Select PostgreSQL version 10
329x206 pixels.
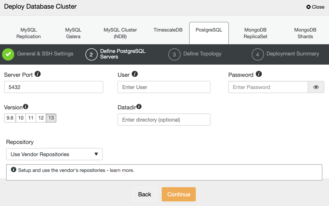pyautogui.click(x=21, y=118)
